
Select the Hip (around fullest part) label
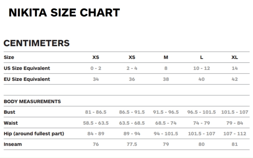(34, 134)
